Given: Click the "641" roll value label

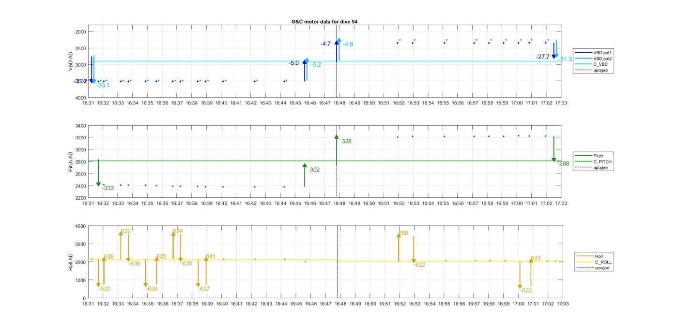Looking at the screenshot, I should tap(211, 256).
